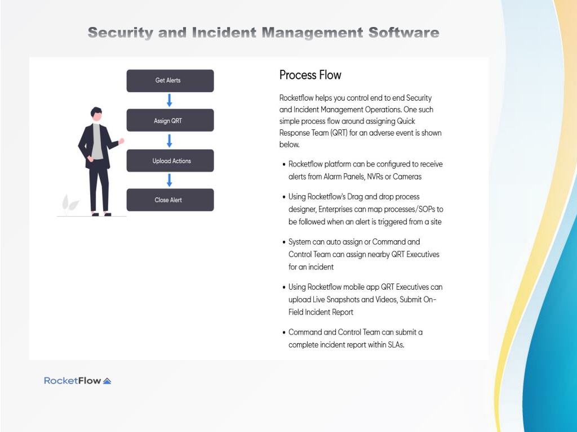This screenshot has width=577, height=432.
Task: Click the small plant illustration beside the man
Action: (x=70, y=204)
